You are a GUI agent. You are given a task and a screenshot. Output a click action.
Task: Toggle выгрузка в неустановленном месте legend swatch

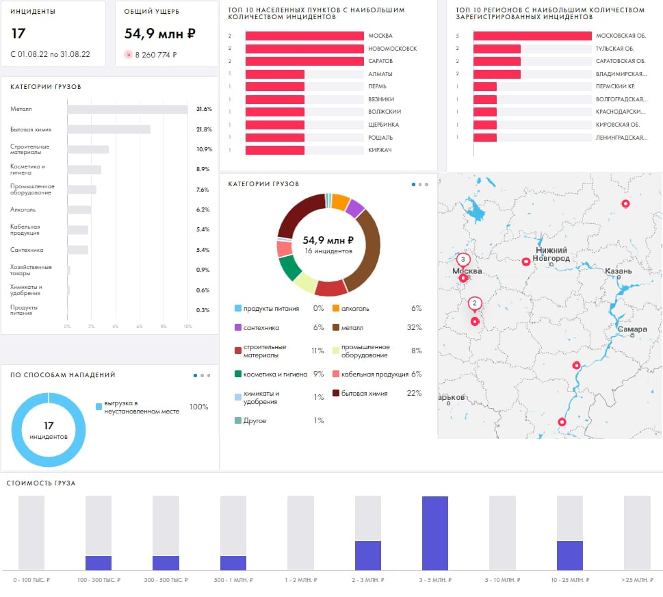[99, 407]
